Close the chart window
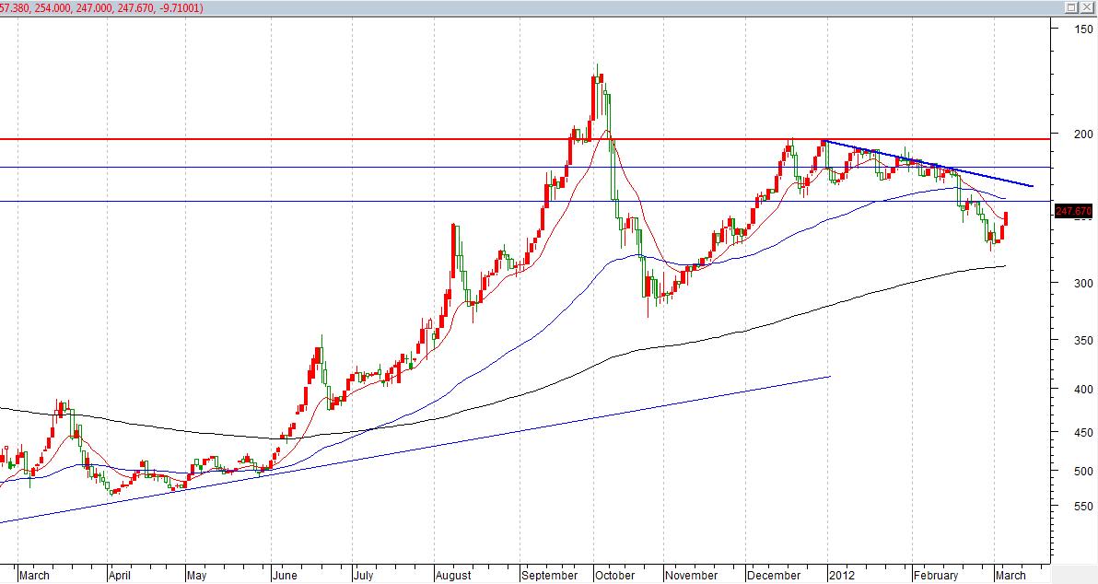The image size is (1098, 584). (1087, 7)
